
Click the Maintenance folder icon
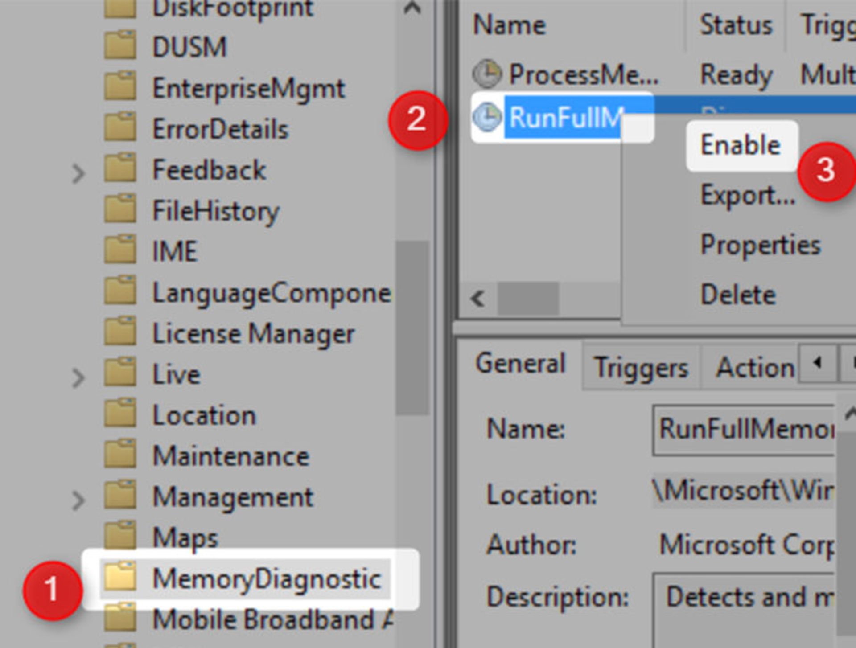click(119, 455)
